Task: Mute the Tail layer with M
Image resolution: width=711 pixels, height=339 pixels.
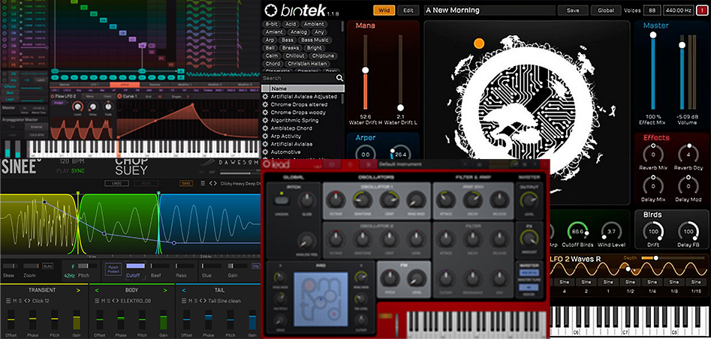Action: [191, 301]
